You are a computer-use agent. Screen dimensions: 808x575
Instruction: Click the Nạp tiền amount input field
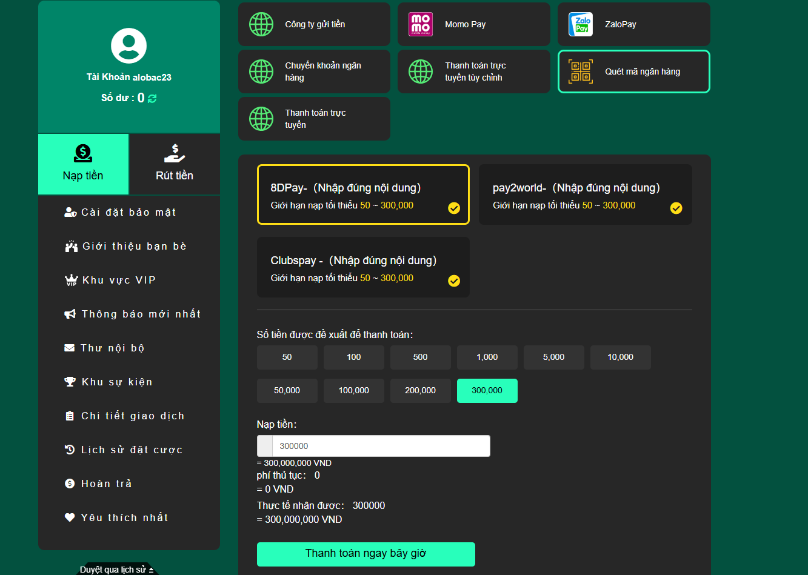coord(381,446)
